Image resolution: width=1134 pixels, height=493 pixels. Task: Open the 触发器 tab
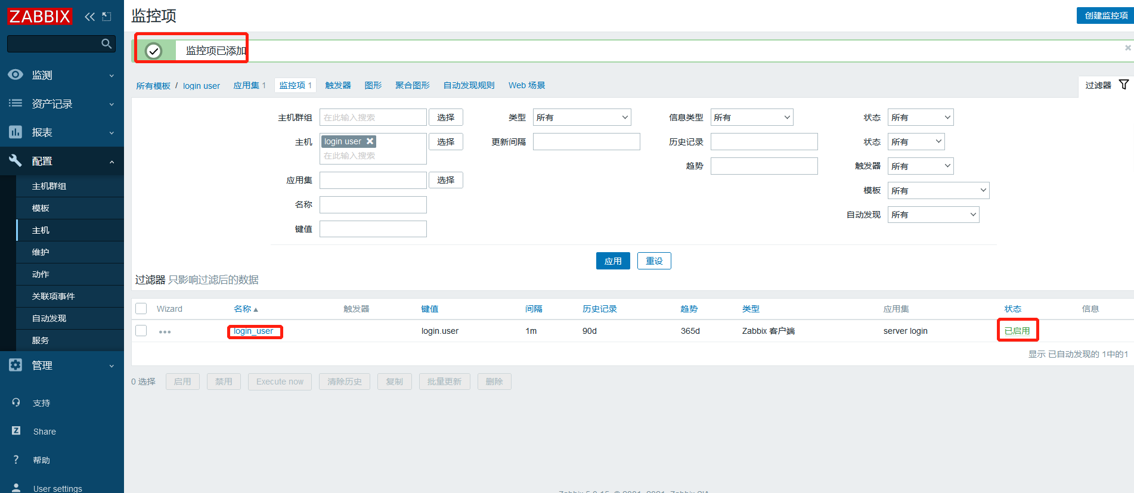click(x=338, y=85)
